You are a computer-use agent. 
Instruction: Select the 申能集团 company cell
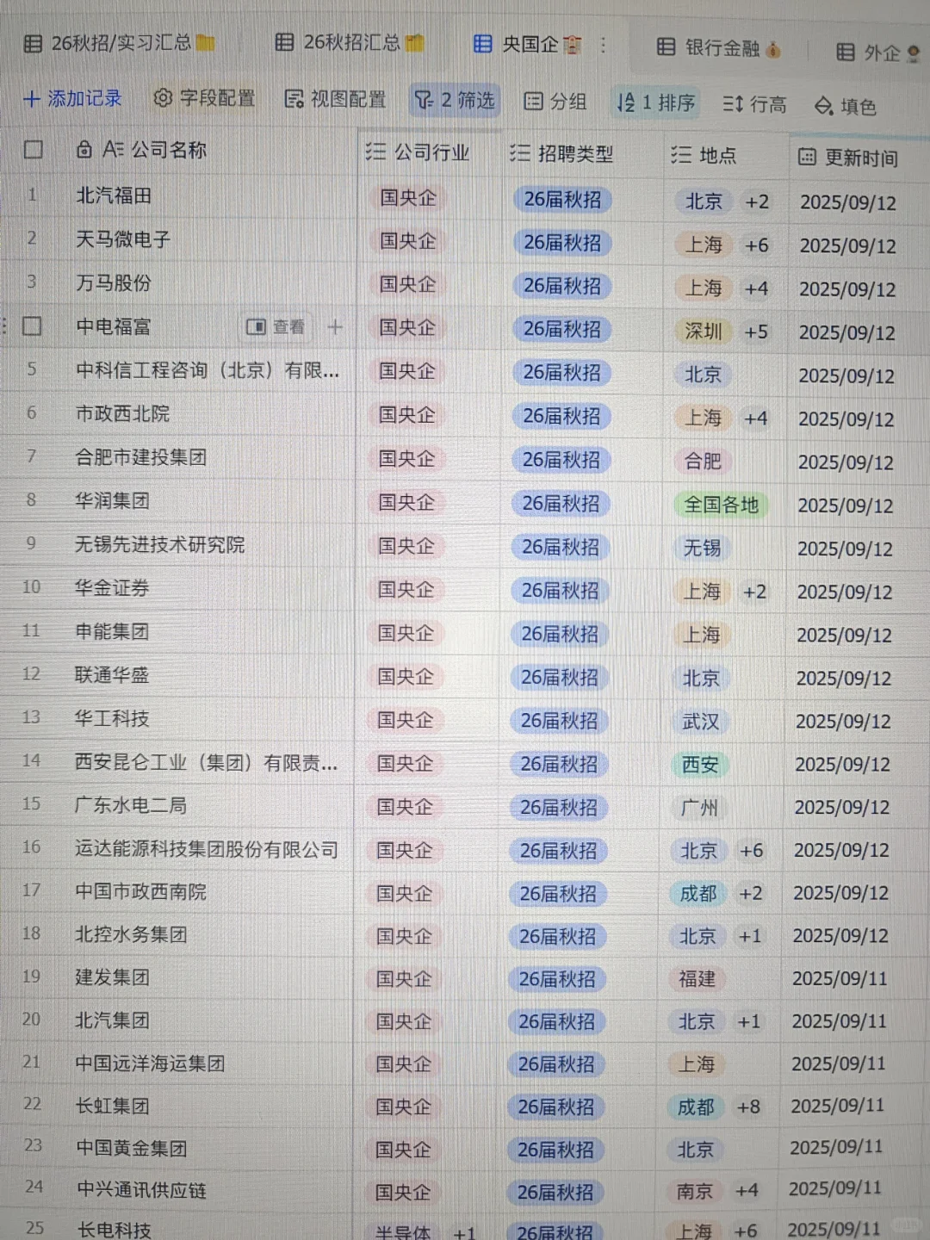tap(112, 631)
